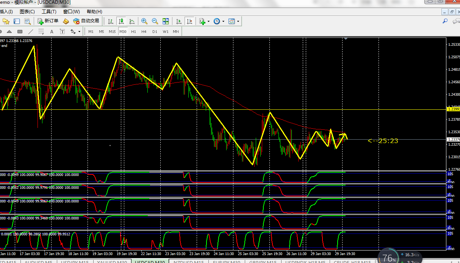Select the trendline drawing tool

(x=31, y=31)
